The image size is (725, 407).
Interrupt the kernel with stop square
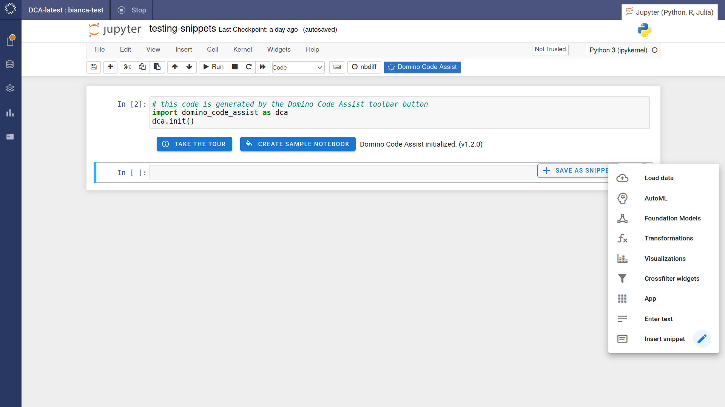pyautogui.click(x=235, y=67)
